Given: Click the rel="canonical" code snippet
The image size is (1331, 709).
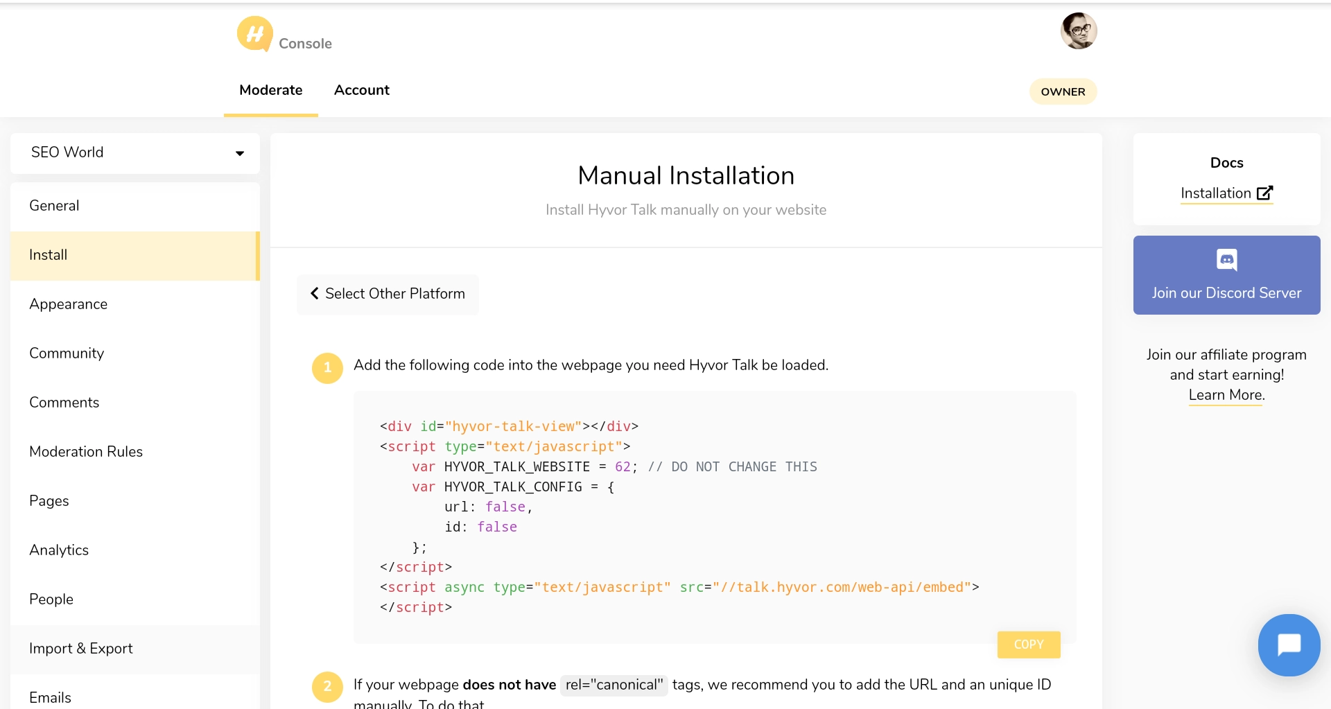Looking at the screenshot, I should (x=614, y=685).
